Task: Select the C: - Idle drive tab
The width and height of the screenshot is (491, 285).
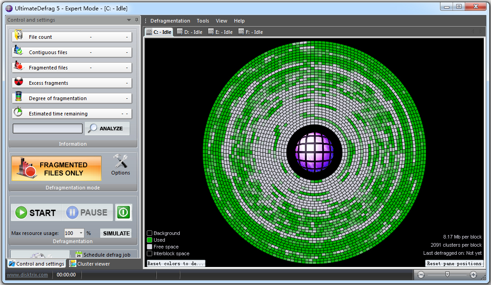Action: point(159,32)
